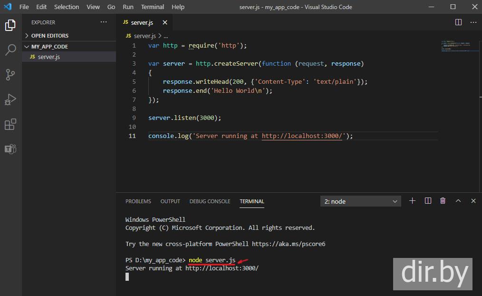Open the Explorer more actions ellipsis

pyautogui.click(x=104, y=22)
